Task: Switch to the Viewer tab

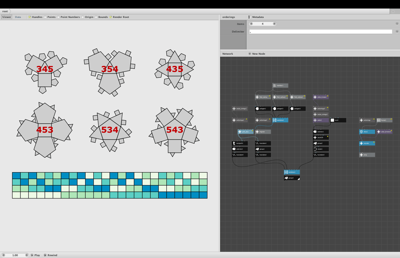Action: tap(7, 17)
